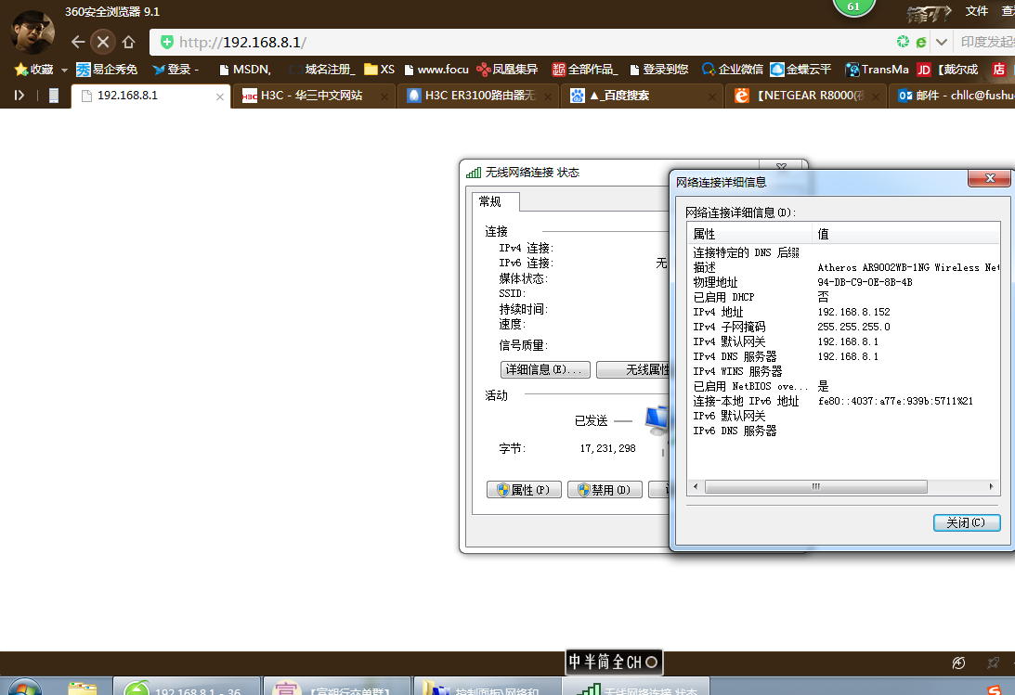Open the 文件 menu

(x=976, y=11)
